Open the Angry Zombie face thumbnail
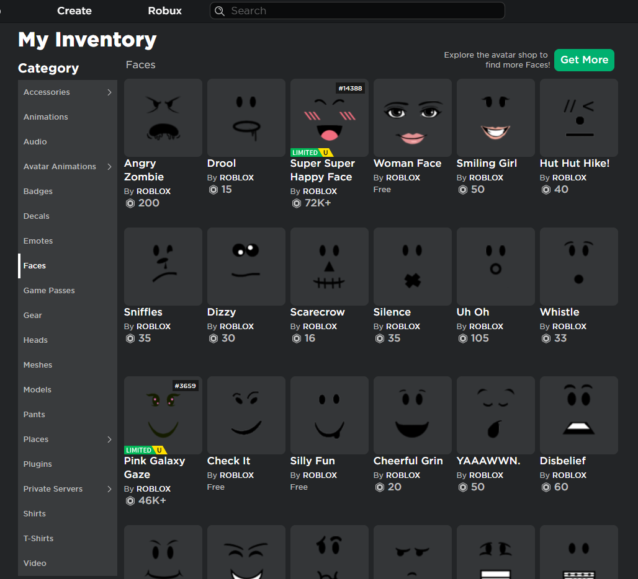638x579 pixels. 163,118
